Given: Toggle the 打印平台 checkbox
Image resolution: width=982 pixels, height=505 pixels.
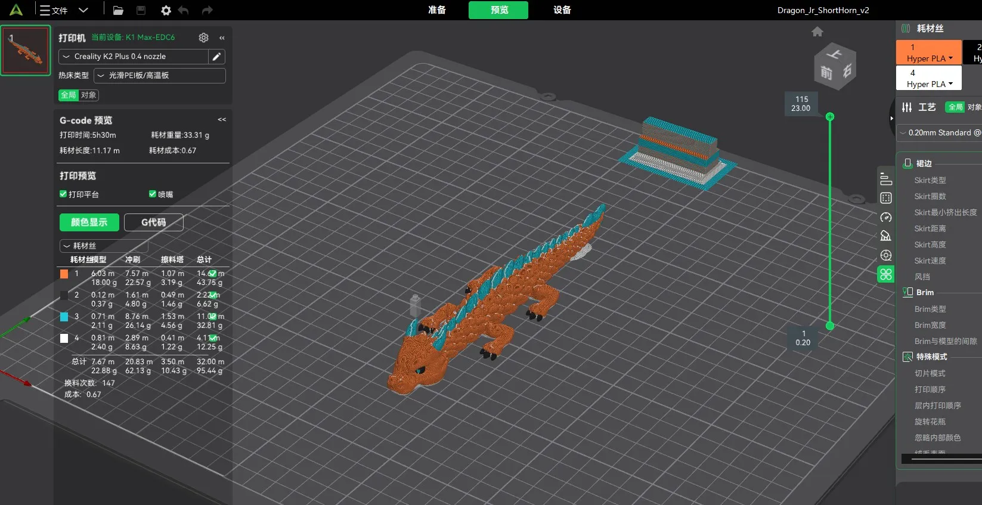Looking at the screenshot, I should pyautogui.click(x=63, y=194).
